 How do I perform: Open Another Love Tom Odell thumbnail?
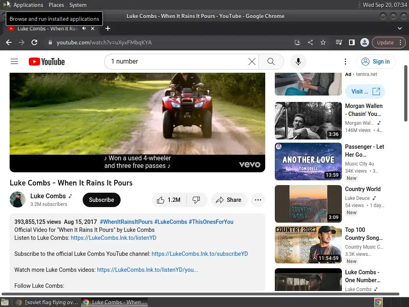(308, 161)
